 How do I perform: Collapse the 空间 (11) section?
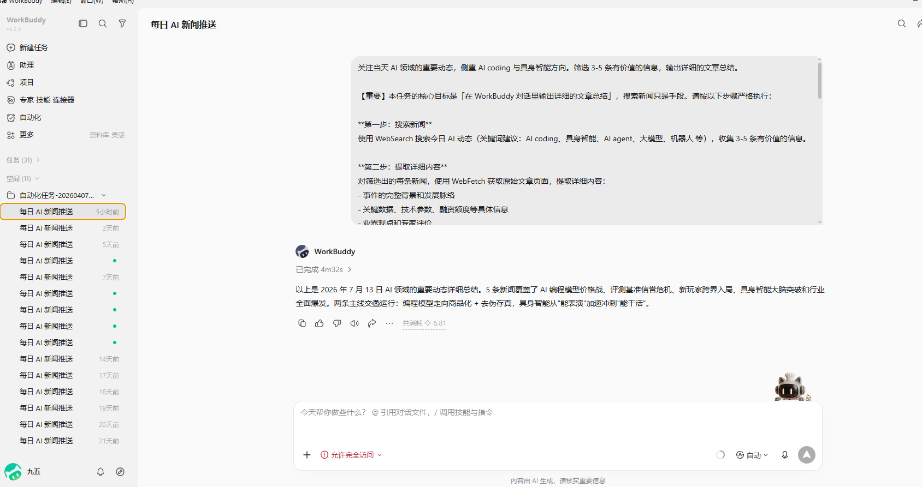coord(23,178)
